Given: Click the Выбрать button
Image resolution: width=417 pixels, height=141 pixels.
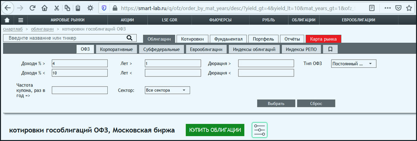Looking at the screenshot, I should pos(276,103).
